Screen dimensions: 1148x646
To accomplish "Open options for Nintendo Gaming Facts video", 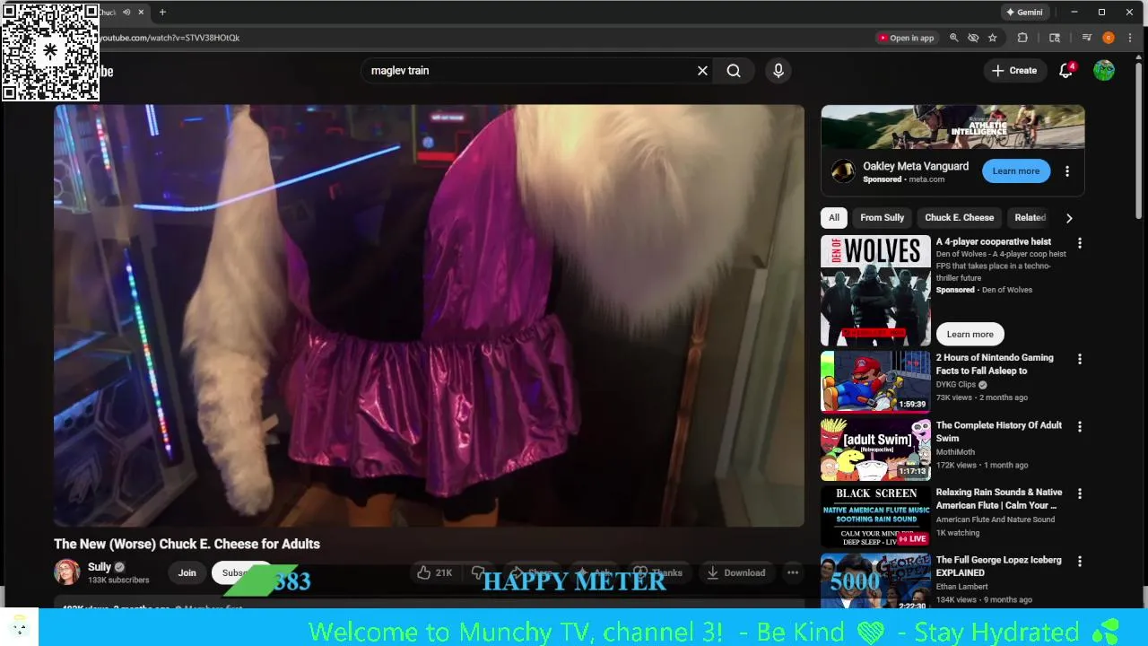I will (1080, 359).
